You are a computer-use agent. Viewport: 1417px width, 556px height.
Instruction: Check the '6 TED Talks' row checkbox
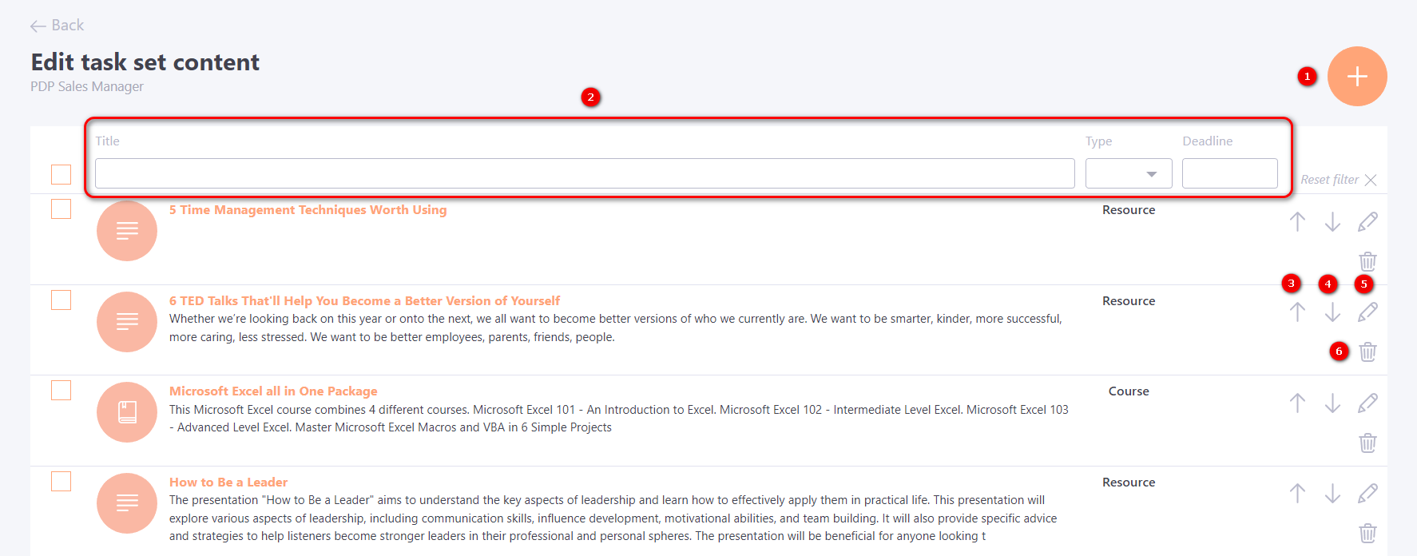(61, 300)
